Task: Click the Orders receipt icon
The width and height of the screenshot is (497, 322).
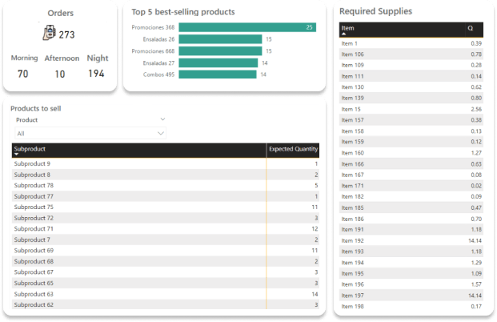Action: tap(49, 34)
